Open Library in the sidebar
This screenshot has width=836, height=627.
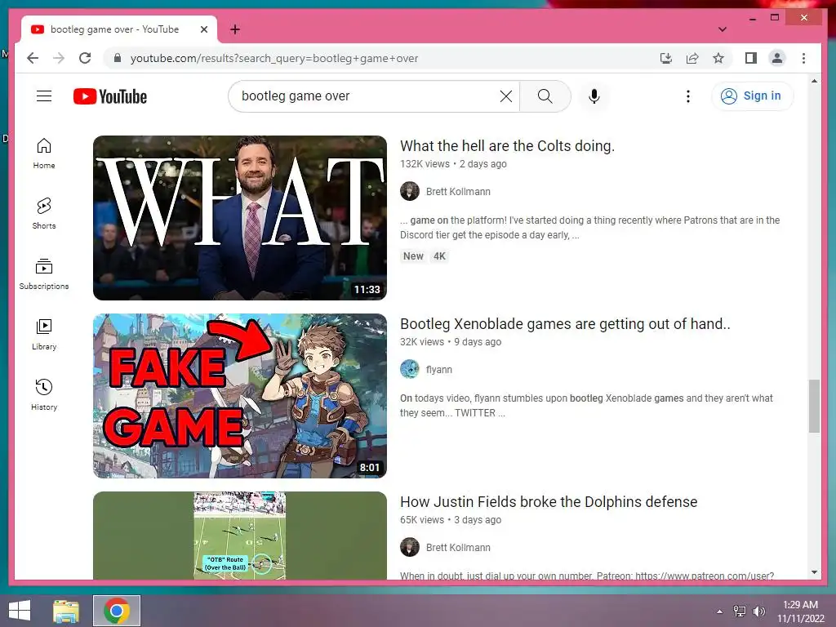(44, 334)
